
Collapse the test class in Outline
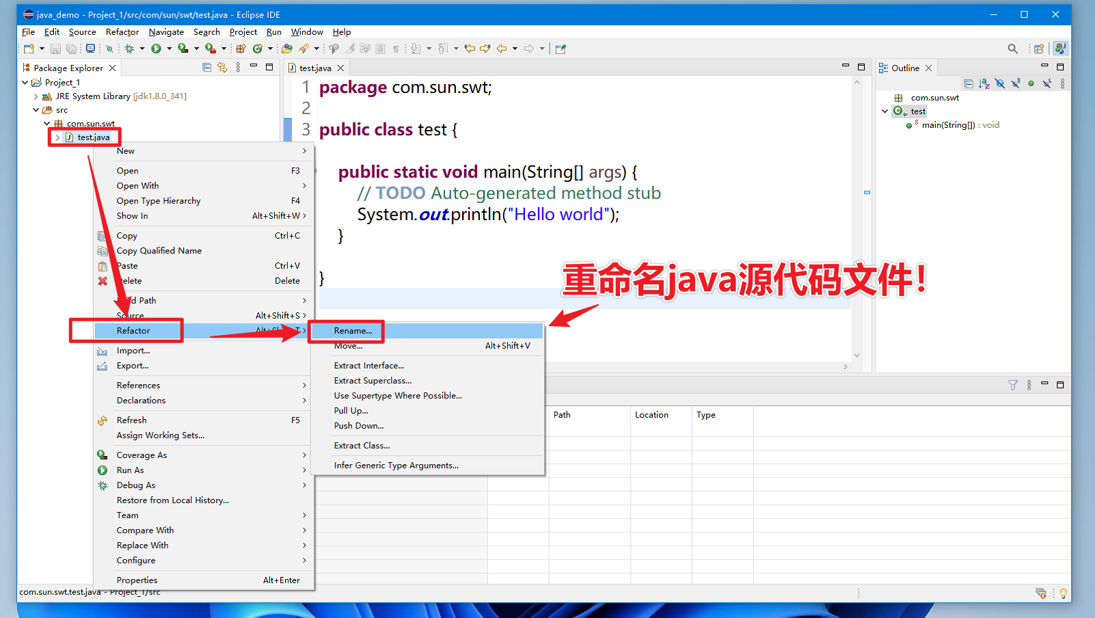pyautogui.click(x=885, y=111)
